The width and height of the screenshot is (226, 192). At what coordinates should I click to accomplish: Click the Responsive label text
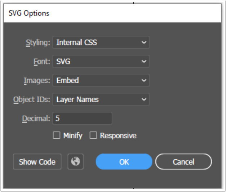[x=118, y=136]
